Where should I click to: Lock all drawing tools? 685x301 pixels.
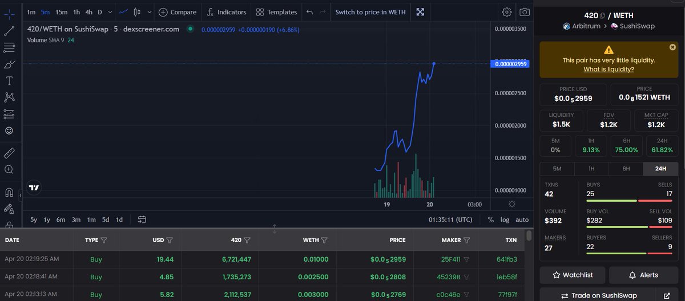point(9,225)
